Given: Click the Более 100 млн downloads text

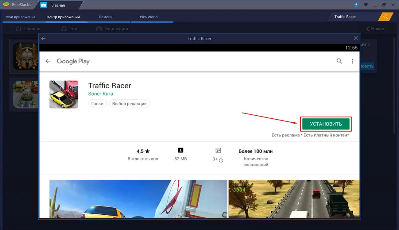Looking at the screenshot, I should tap(256, 151).
